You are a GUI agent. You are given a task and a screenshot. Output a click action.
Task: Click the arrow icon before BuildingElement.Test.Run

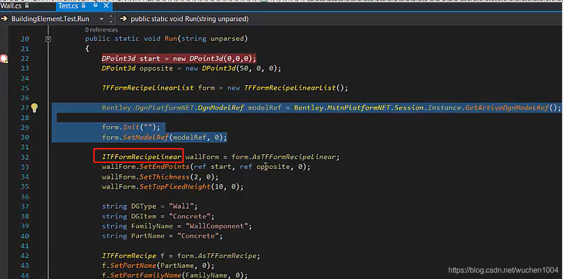(5, 19)
